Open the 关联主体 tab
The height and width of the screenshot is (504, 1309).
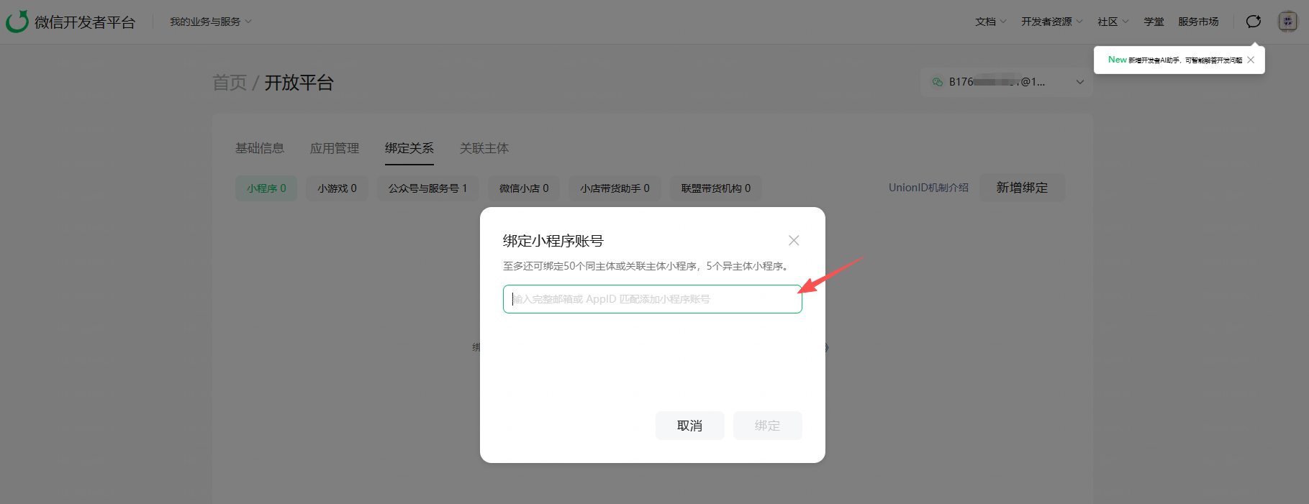pos(484,148)
